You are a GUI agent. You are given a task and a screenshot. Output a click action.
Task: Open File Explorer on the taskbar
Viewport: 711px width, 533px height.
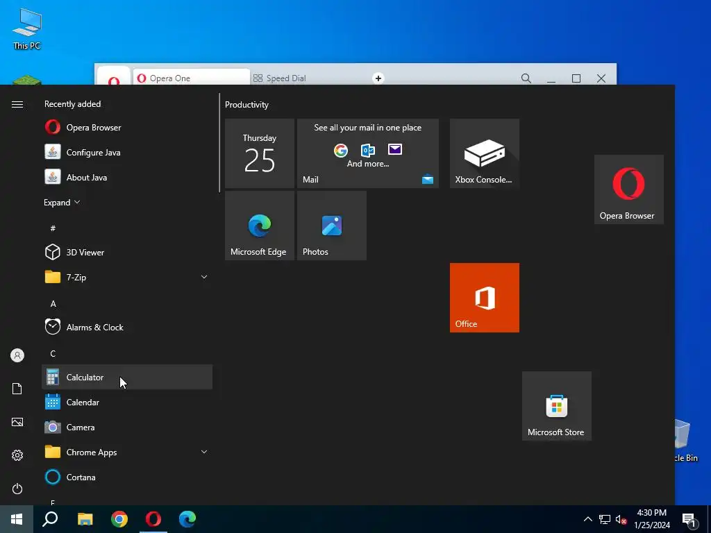85,519
